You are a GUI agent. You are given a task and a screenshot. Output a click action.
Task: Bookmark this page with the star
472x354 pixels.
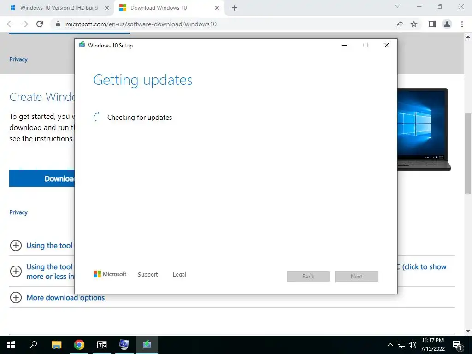point(414,24)
